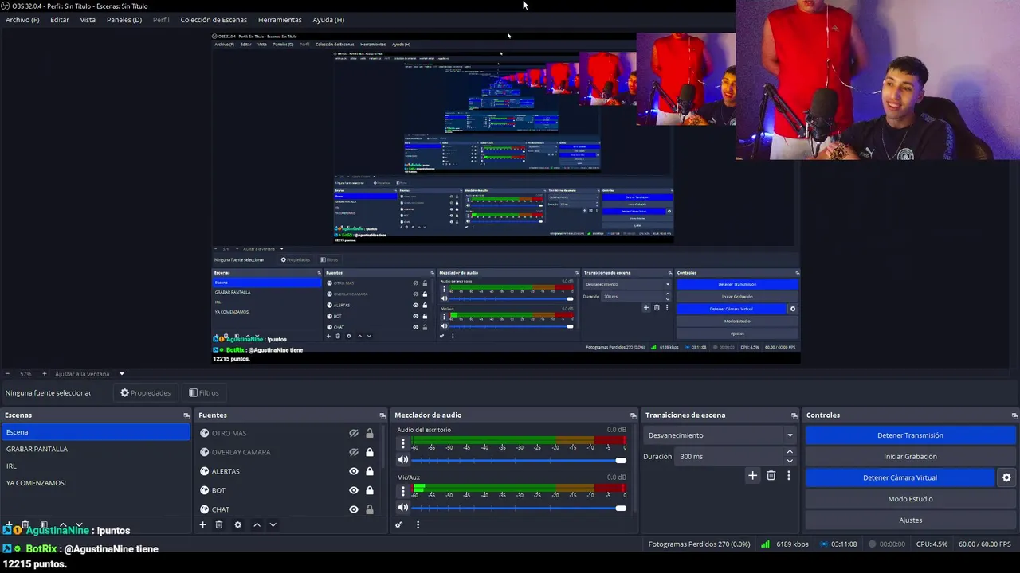Click the Duración 300 ms field
The width and height of the screenshot is (1020, 573).
(729, 457)
